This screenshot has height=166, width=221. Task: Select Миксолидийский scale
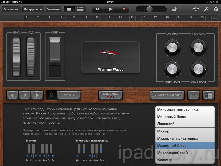coord(185,153)
